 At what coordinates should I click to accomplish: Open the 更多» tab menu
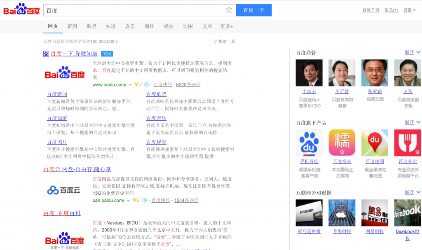tap(226, 26)
